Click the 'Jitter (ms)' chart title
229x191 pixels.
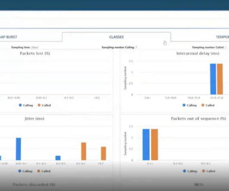(x=35, y=118)
